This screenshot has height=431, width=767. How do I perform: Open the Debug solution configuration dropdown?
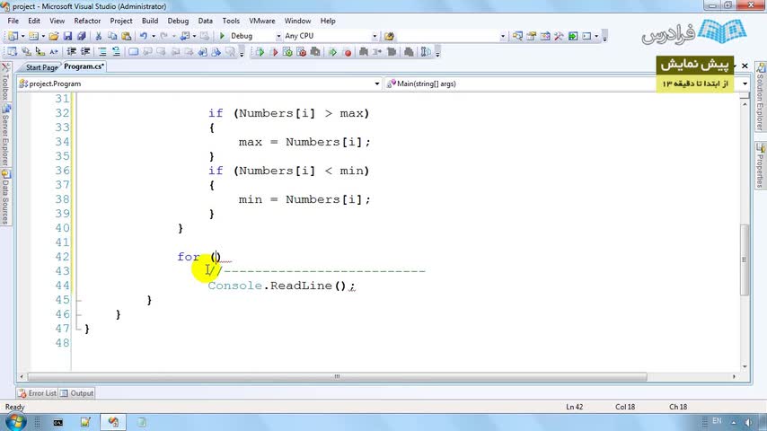[x=278, y=36]
